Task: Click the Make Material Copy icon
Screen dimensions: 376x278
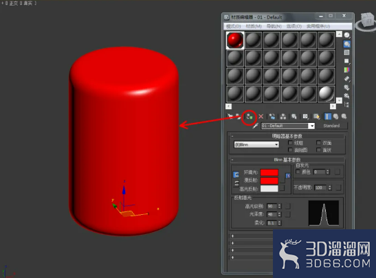Action: click(x=272, y=117)
